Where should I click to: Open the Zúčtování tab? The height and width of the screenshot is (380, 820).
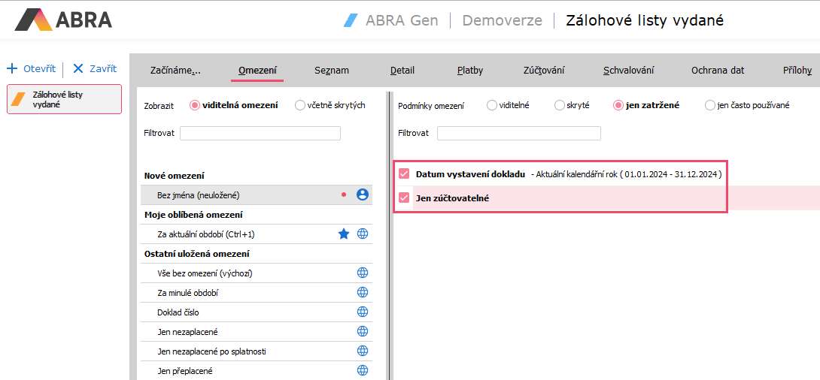tap(544, 71)
